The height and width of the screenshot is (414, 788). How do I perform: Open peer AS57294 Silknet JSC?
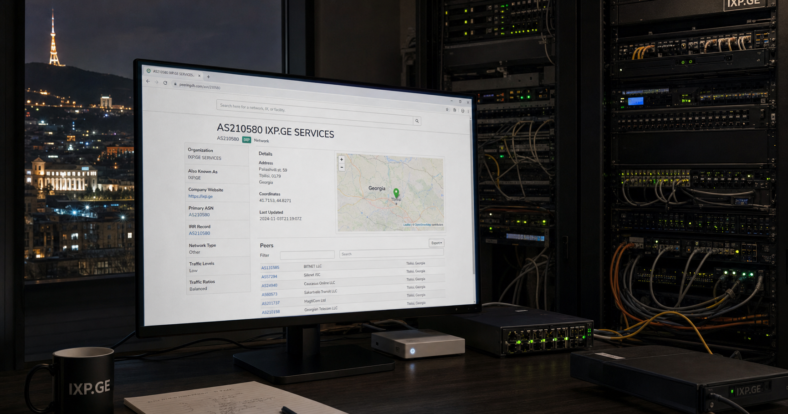tap(269, 276)
